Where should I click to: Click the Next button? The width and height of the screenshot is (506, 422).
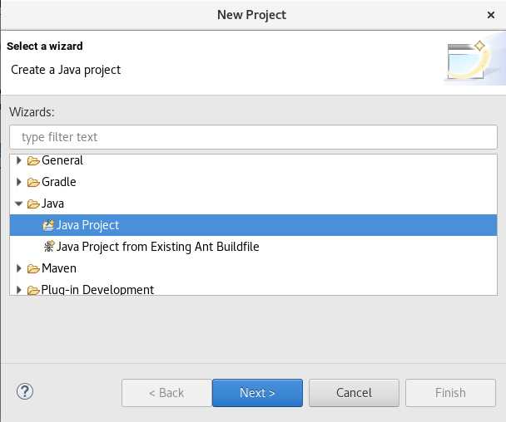pyautogui.click(x=257, y=393)
